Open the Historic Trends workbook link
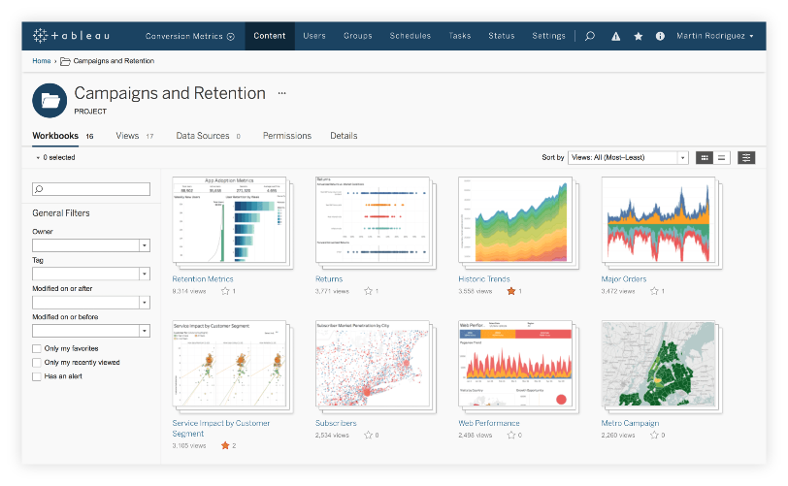 click(484, 279)
